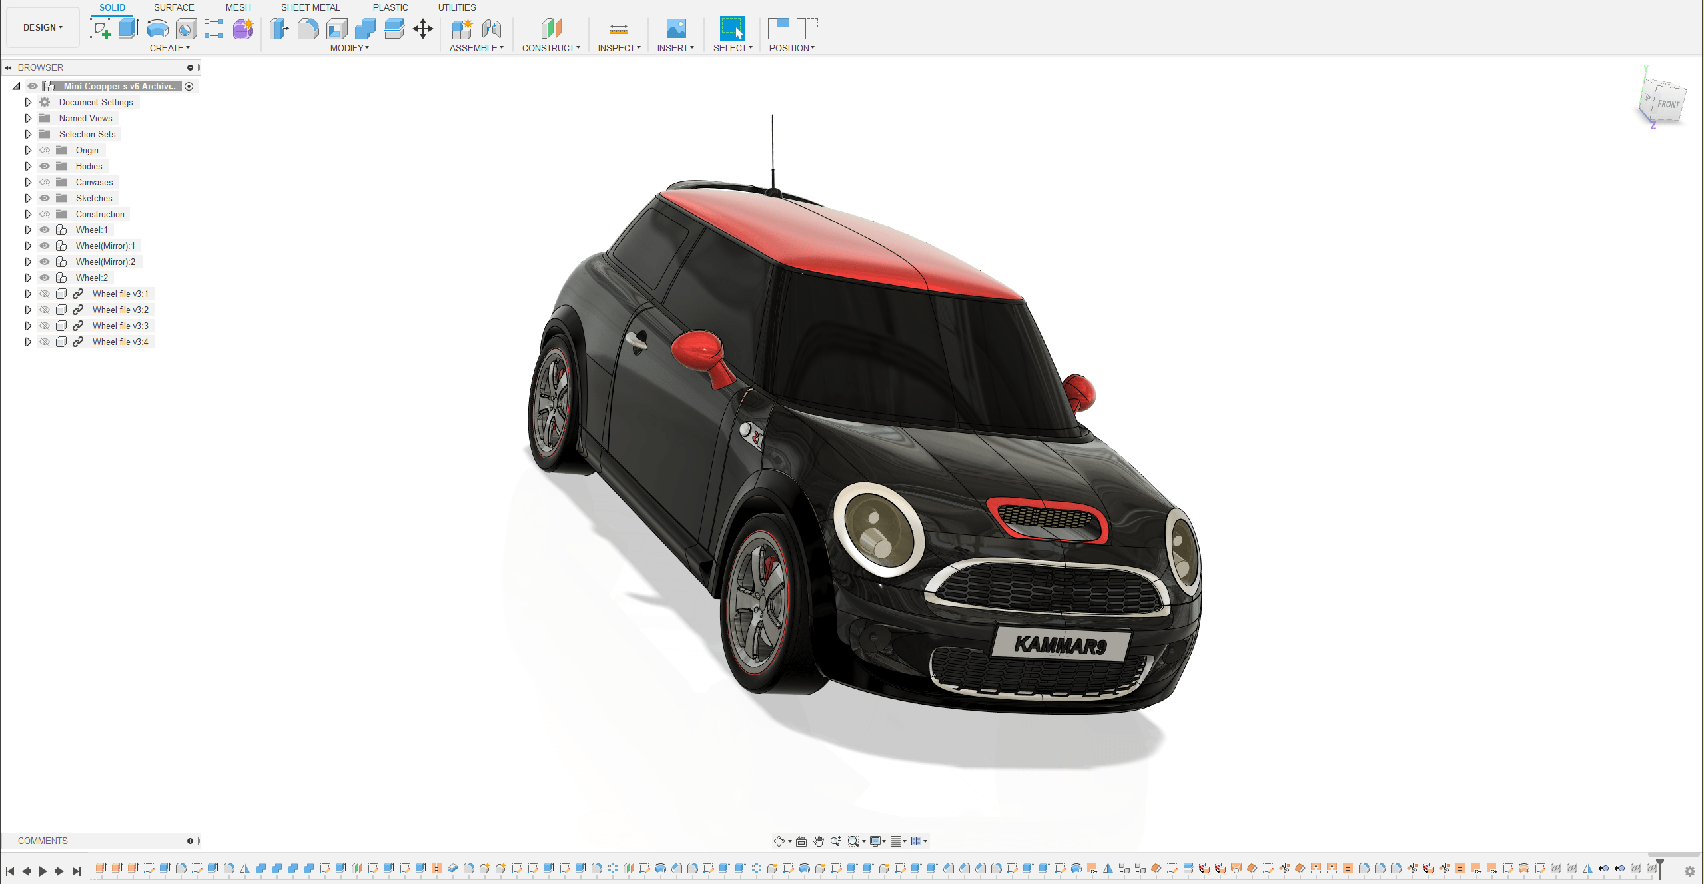The width and height of the screenshot is (1704, 884).
Task: Select the Combine tool icon
Action: 365,29
